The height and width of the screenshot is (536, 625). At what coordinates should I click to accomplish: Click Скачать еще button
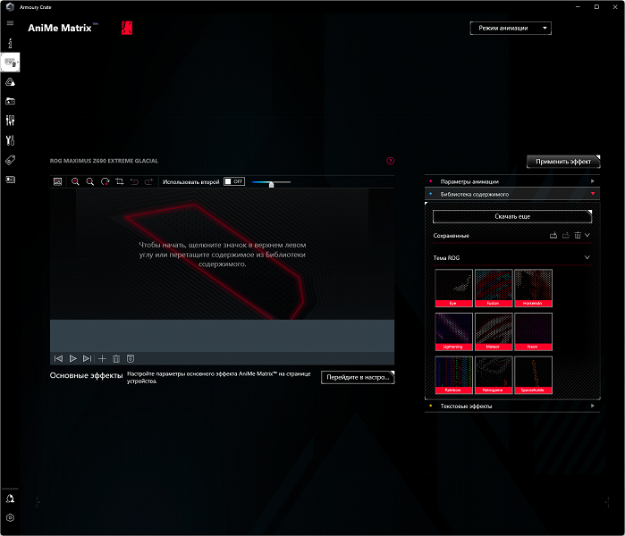click(x=512, y=216)
